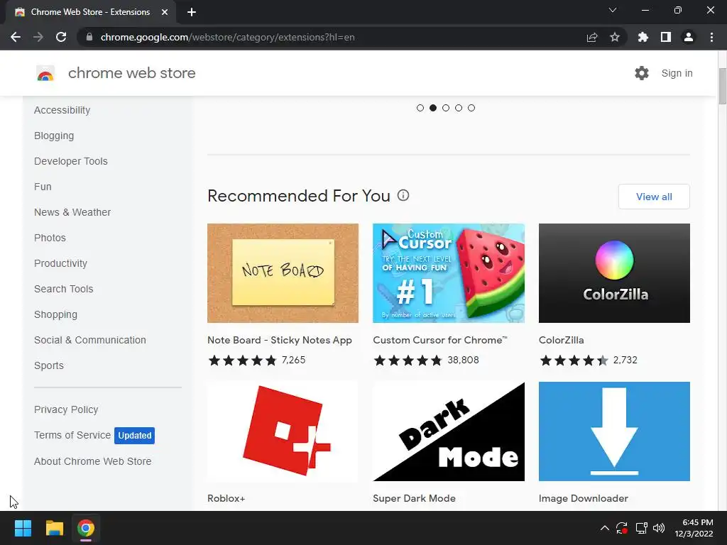Click the Custom Cursor for Chrome title
The width and height of the screenshot is (727, 545).
coord(440,340)
